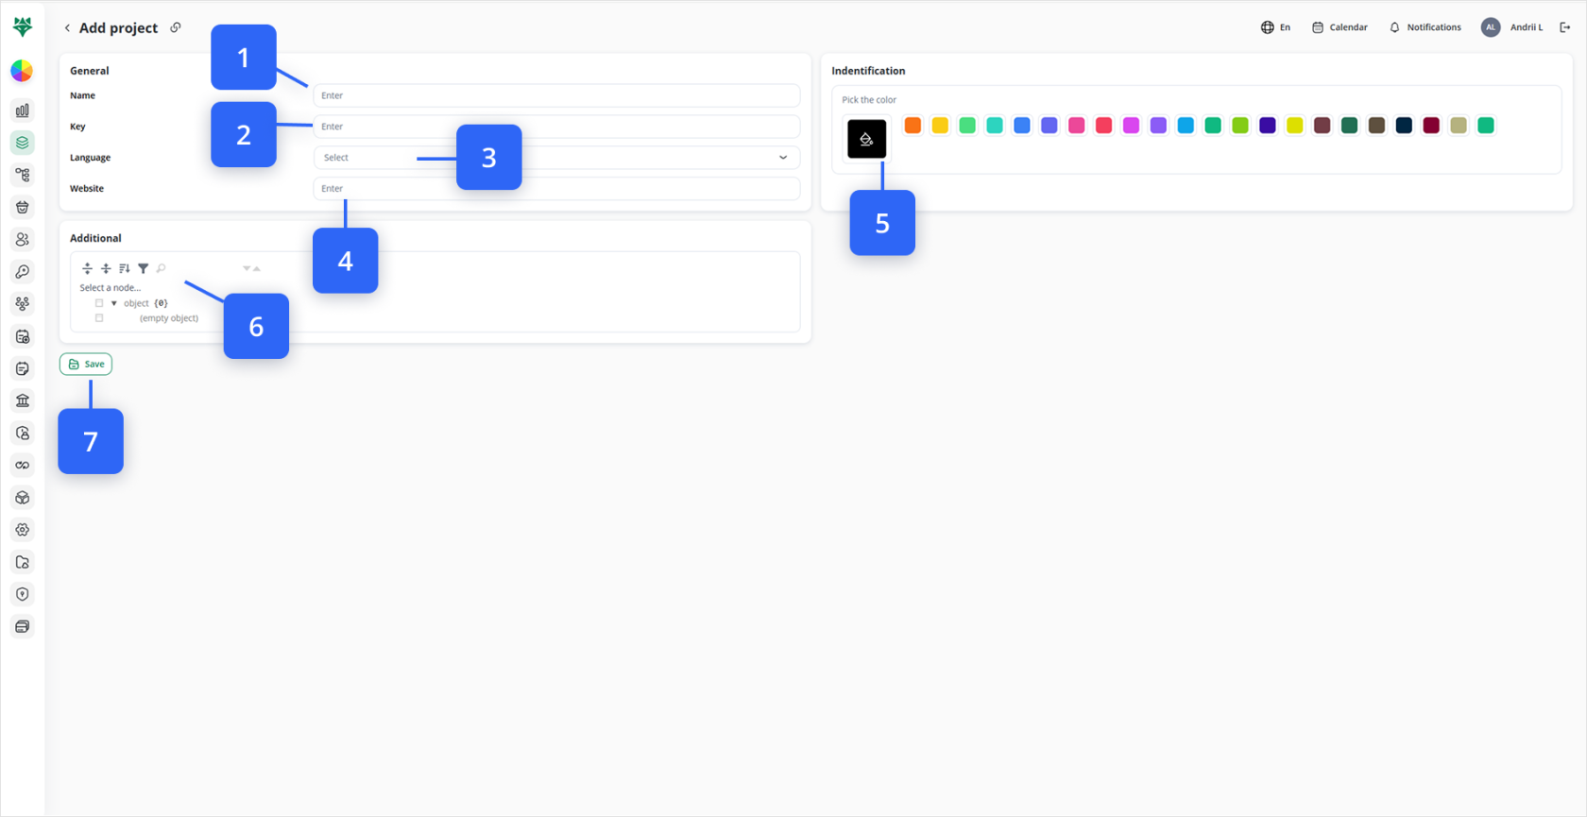Click the filter funnel icon in Additional editor
Viewport: 1587px width, 817px height.
tap(144, 268)
